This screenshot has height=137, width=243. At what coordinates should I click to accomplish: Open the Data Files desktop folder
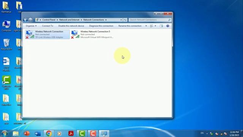pyautogui.click(x=6, y=100)
